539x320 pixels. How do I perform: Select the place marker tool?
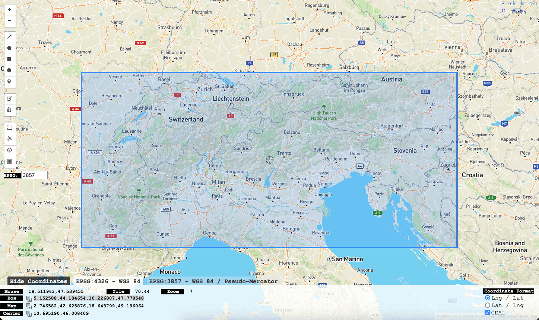coord(9,81)
